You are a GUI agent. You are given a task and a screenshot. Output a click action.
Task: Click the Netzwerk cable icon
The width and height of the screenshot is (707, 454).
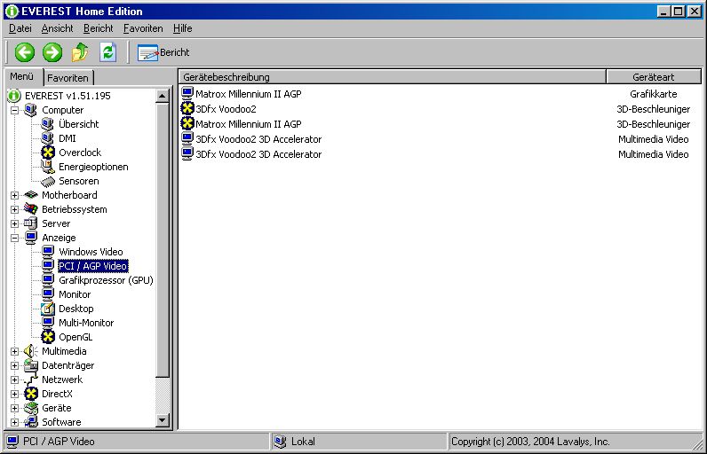point(31,380)
